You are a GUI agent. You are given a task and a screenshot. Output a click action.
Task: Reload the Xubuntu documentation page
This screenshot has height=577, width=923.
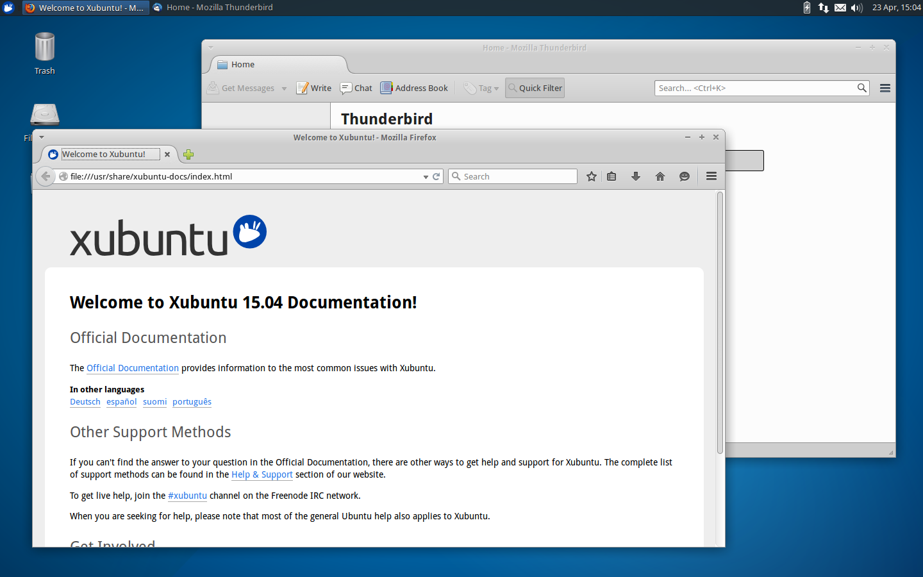tap(437, 176)
